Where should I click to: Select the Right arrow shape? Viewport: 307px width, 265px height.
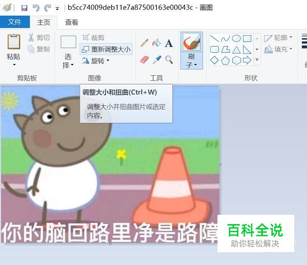247,60
